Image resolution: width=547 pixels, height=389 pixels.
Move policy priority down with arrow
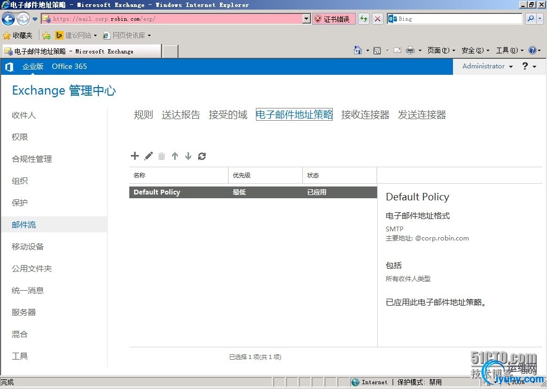(189, 156)
